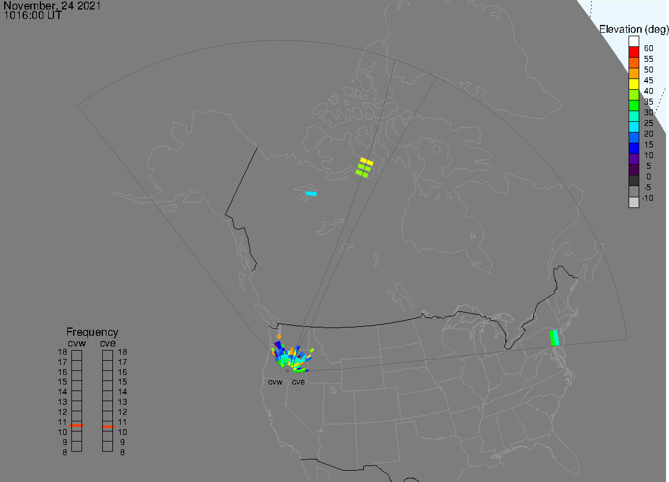
Task: Click the cve radar label on the map
Action: coord(299,382)
